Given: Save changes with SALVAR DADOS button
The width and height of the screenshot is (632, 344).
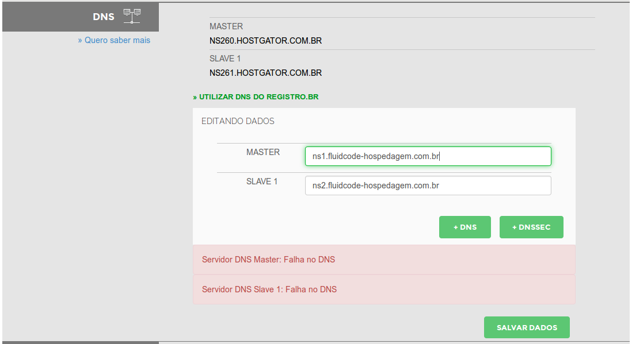Looking at the screenshot, I should 527,327.
